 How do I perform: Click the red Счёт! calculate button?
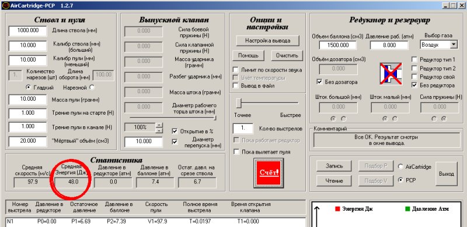[269, 173]
